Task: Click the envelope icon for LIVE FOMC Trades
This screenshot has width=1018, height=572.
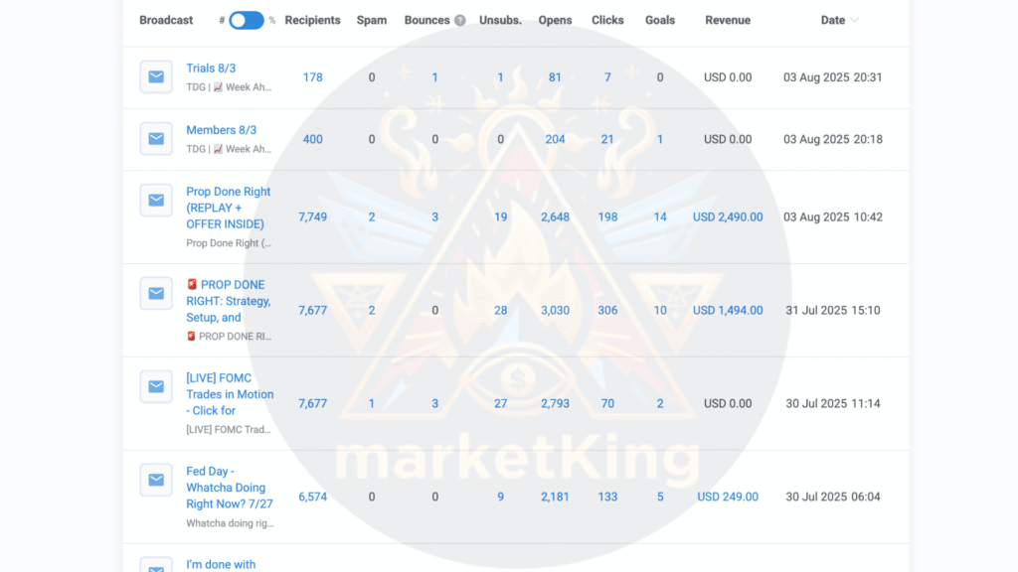Action: 156,386
